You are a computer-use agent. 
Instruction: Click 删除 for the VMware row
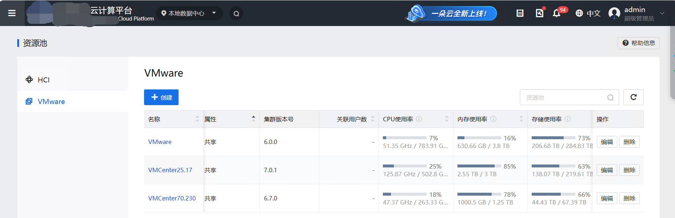click(x=629, y=142)
